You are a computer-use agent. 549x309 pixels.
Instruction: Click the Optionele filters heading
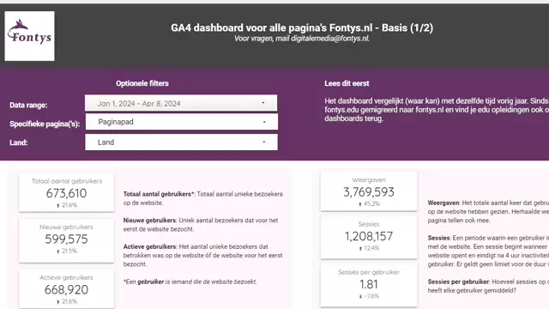click(x=142, y=83)
